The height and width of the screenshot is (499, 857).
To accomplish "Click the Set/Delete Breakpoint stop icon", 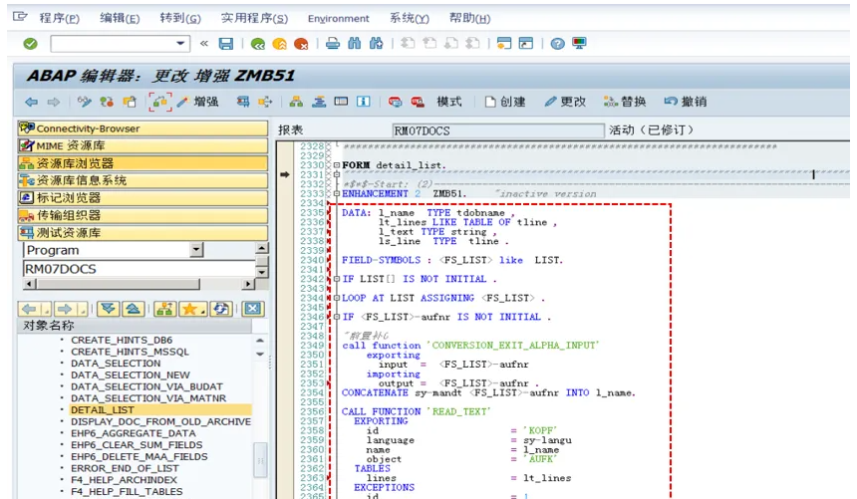I will (396, 102).
